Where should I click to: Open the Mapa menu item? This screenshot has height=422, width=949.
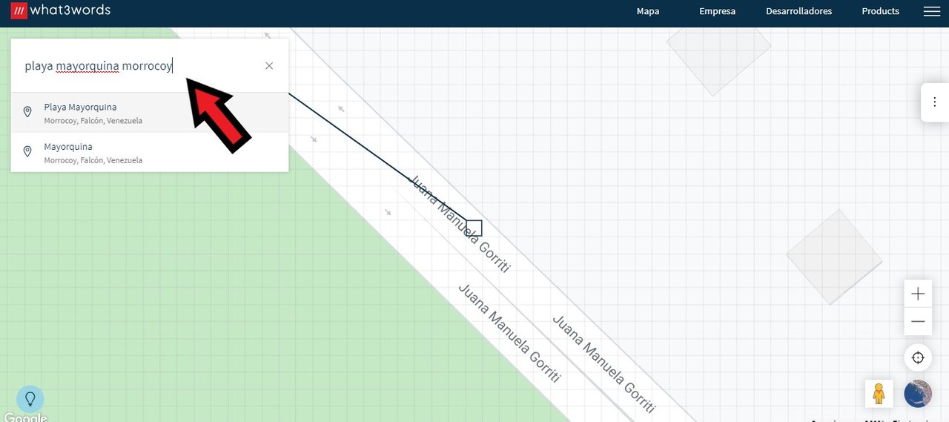(648, 11)
